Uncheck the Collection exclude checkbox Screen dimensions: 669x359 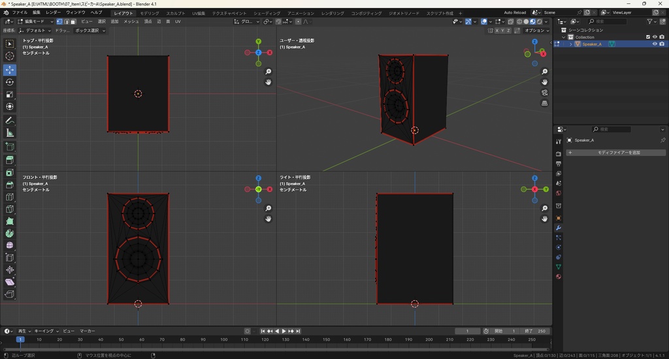tap(648, 37)
